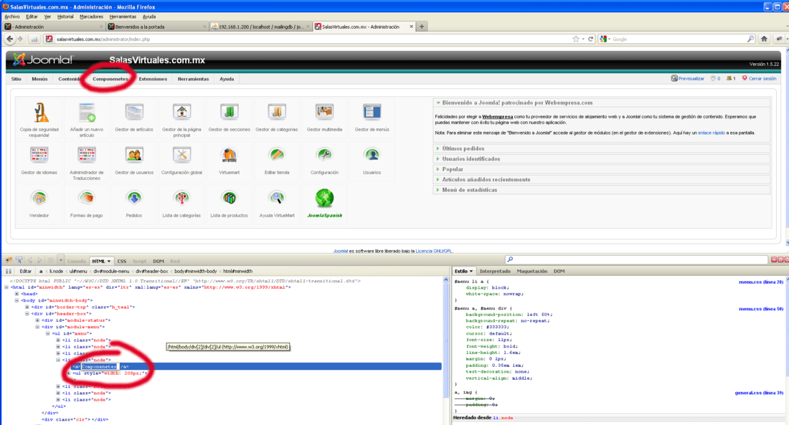
Task: Click the Licencia GNU/GPL link
Action: (433, 251)
